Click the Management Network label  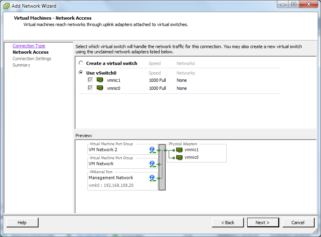(x=111, y=178)
